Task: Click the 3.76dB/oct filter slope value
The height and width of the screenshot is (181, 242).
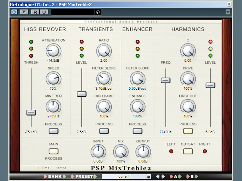Action: [104, 89]
